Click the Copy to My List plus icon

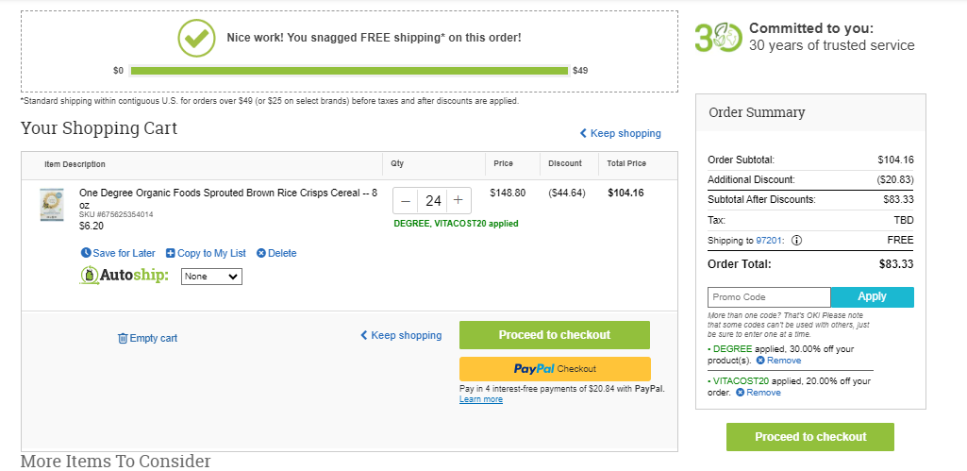click(x=171, y=253)
